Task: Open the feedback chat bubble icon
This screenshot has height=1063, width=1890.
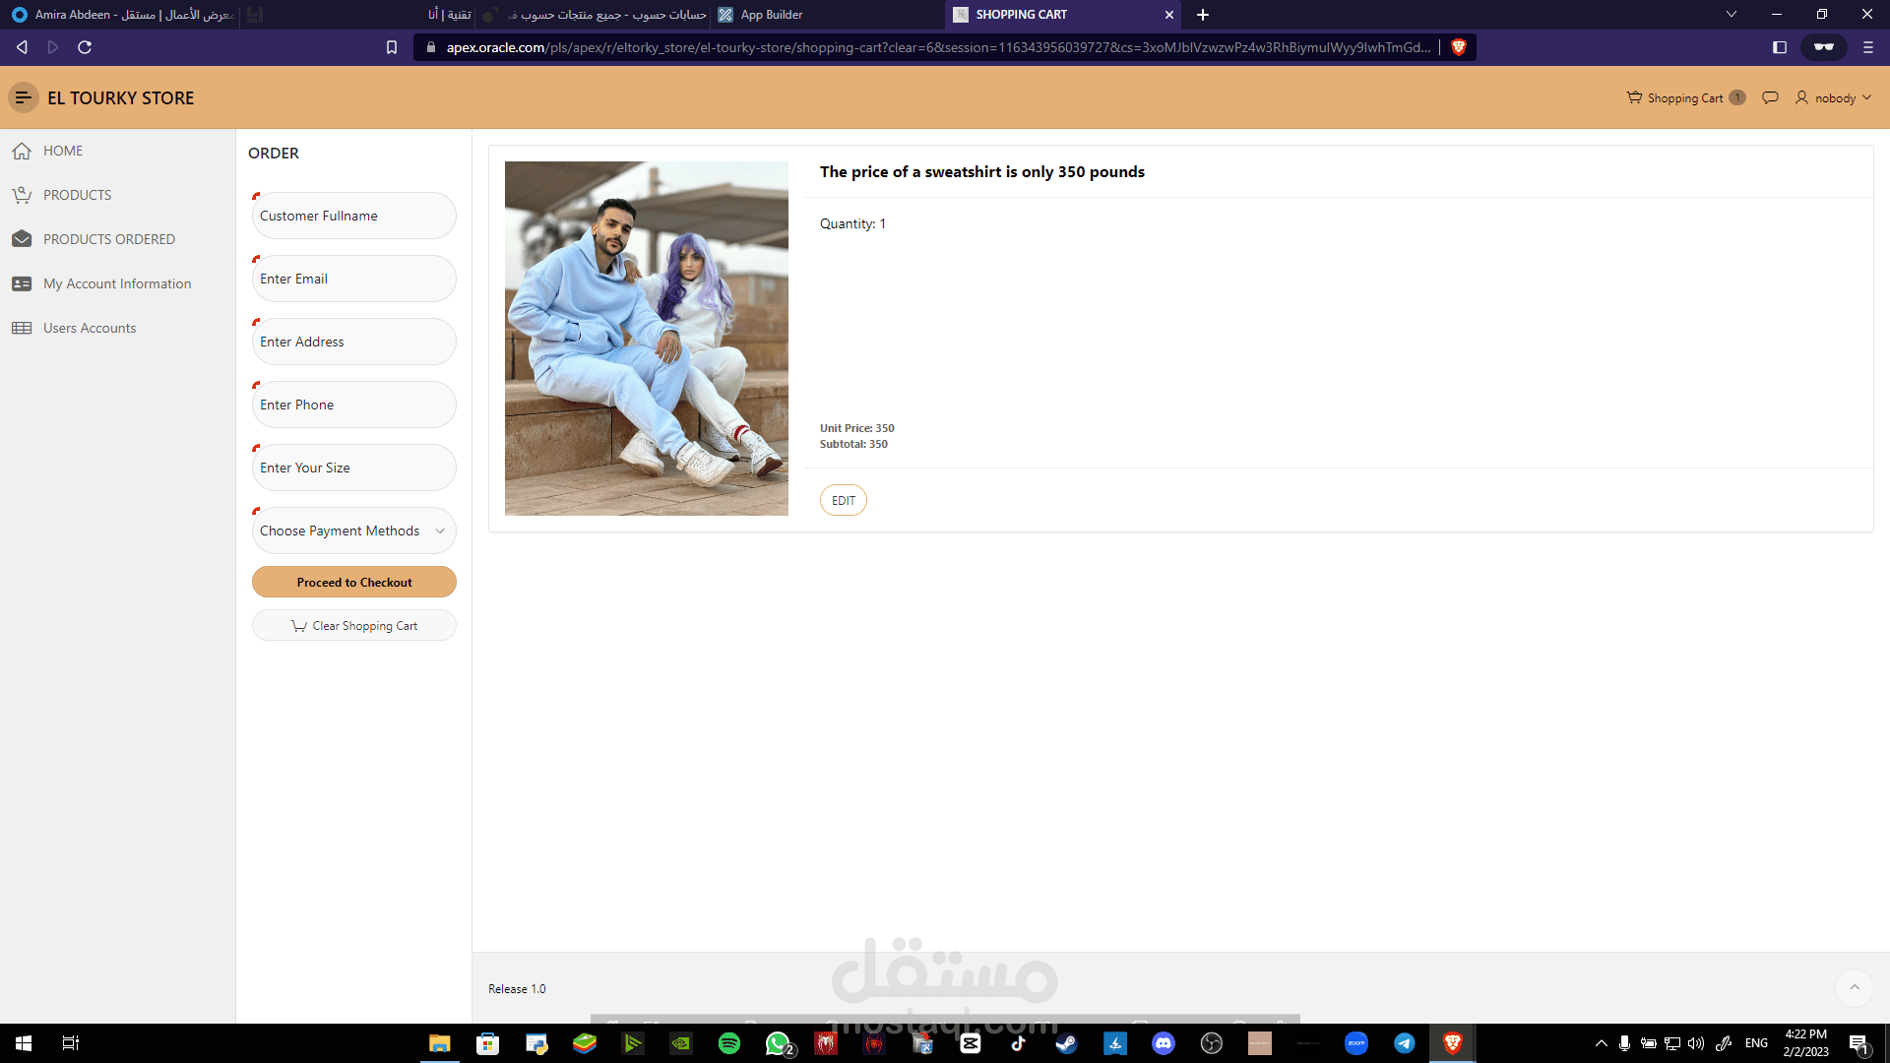Action: click(1770, 97)
